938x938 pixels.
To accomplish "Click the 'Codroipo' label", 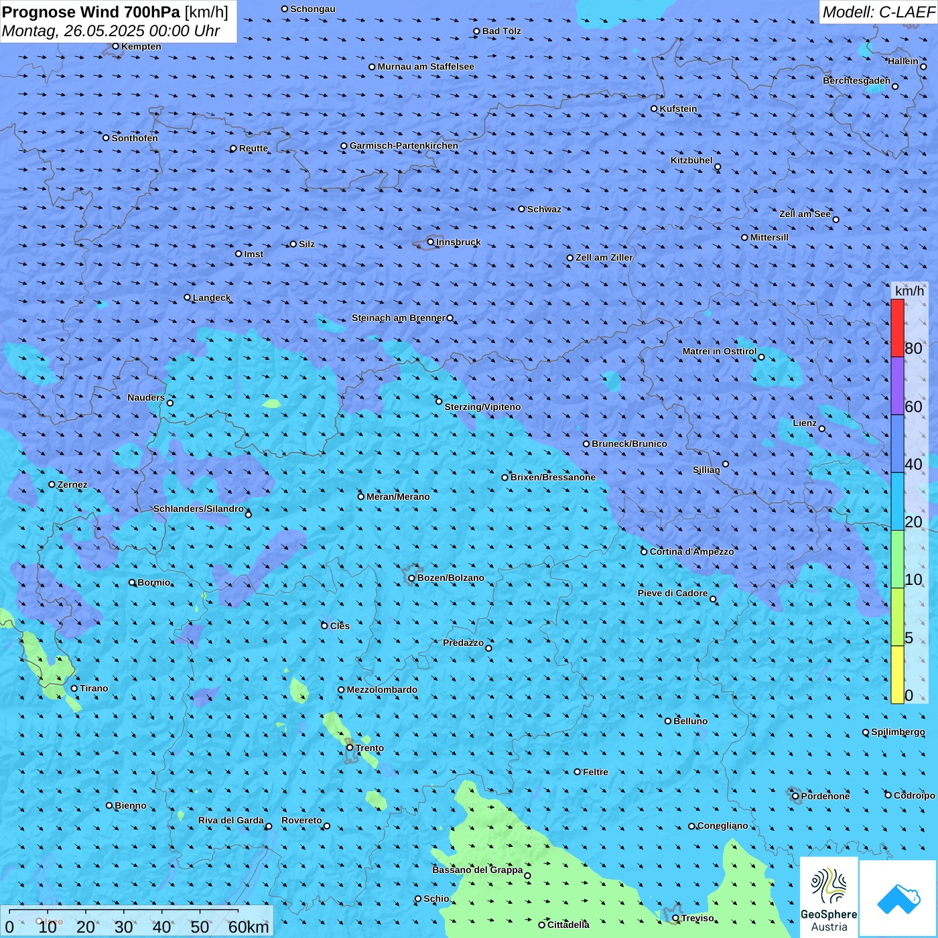I will coord(915,795).
